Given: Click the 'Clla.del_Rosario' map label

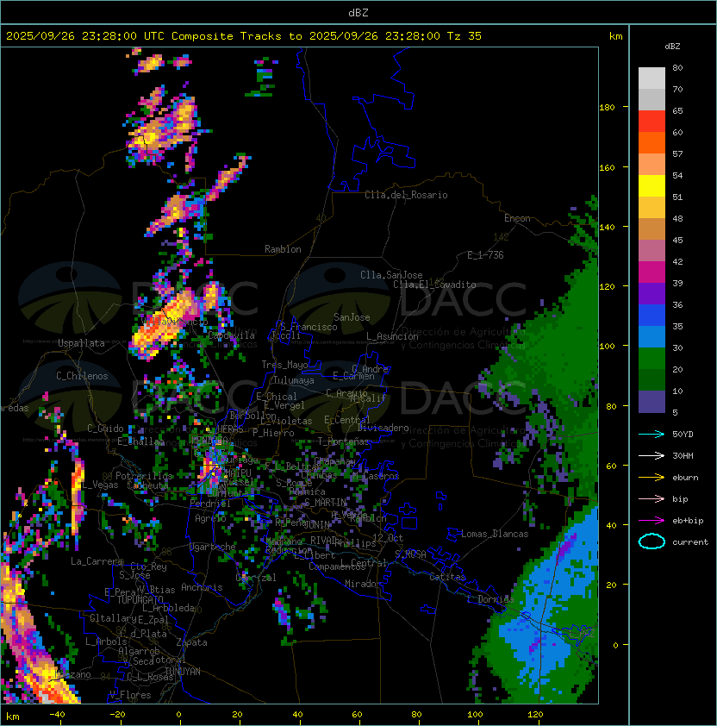Looking at the screenshot, I should pos(406,195).
